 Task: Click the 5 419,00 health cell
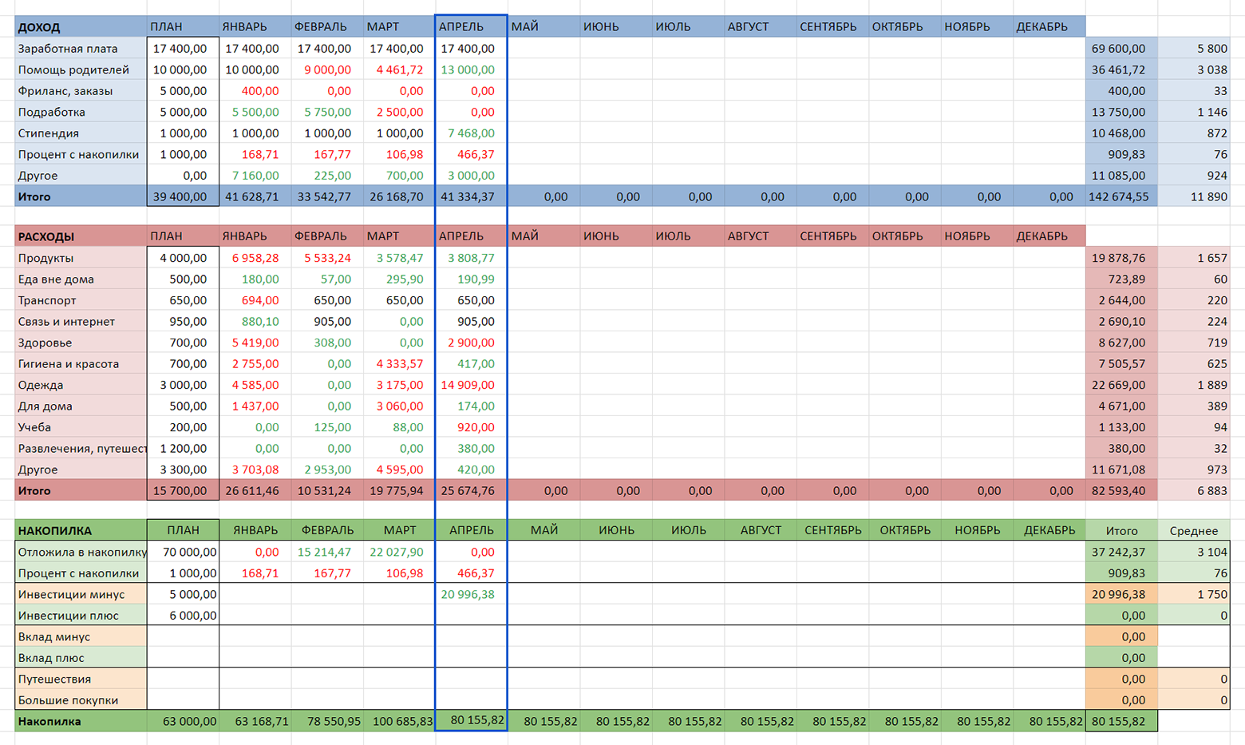tap(255, 343)
